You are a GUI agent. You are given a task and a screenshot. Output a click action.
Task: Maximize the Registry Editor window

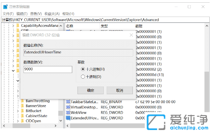pos(189,7)
